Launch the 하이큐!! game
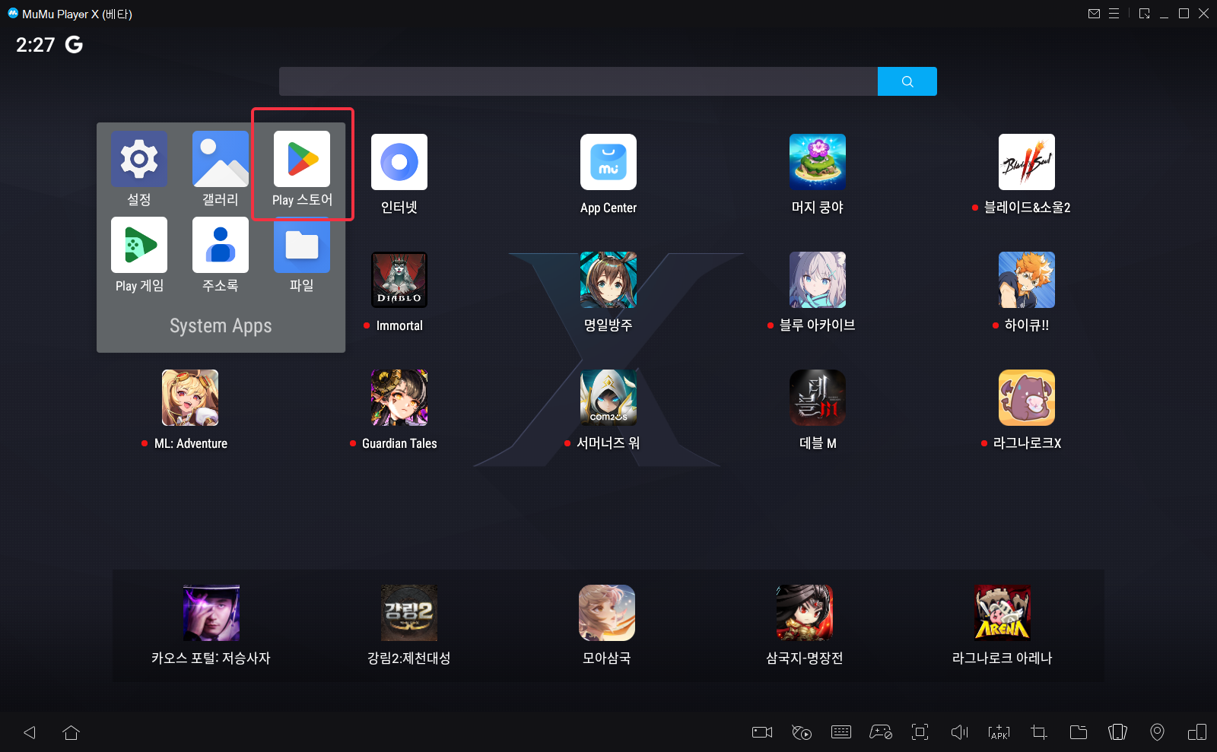Image resolution: width=1217 pixels, height=752 pixels. [1027, 280]
